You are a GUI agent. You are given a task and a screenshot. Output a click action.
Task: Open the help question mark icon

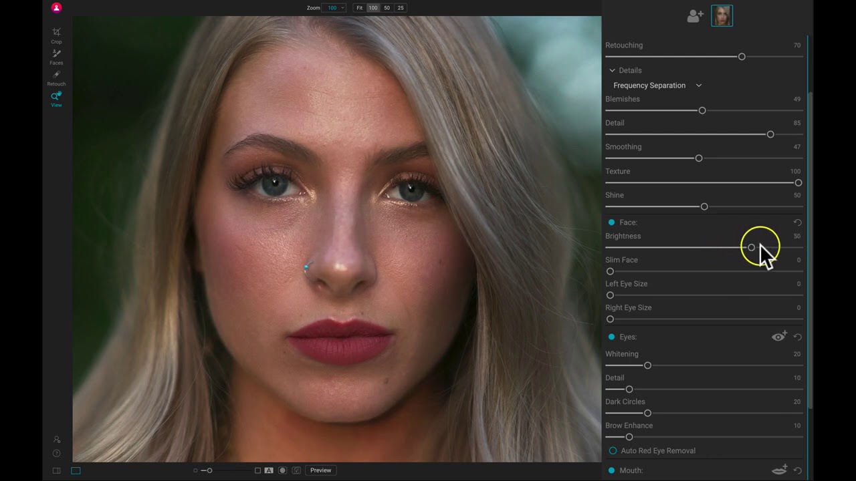tap(56, 454)
